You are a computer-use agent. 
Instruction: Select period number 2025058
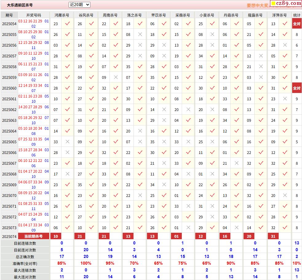pyautogui.click(x=9, y=67)
